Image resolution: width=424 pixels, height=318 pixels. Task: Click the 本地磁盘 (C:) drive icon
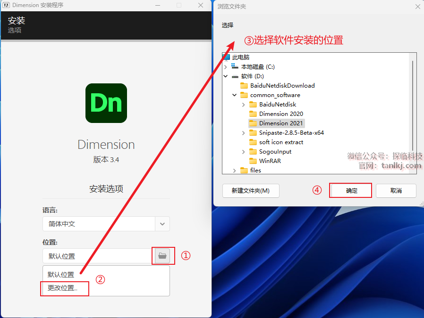(x=235, y=66)
